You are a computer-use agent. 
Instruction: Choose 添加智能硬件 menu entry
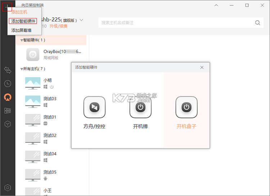click(x=23, y=21)
